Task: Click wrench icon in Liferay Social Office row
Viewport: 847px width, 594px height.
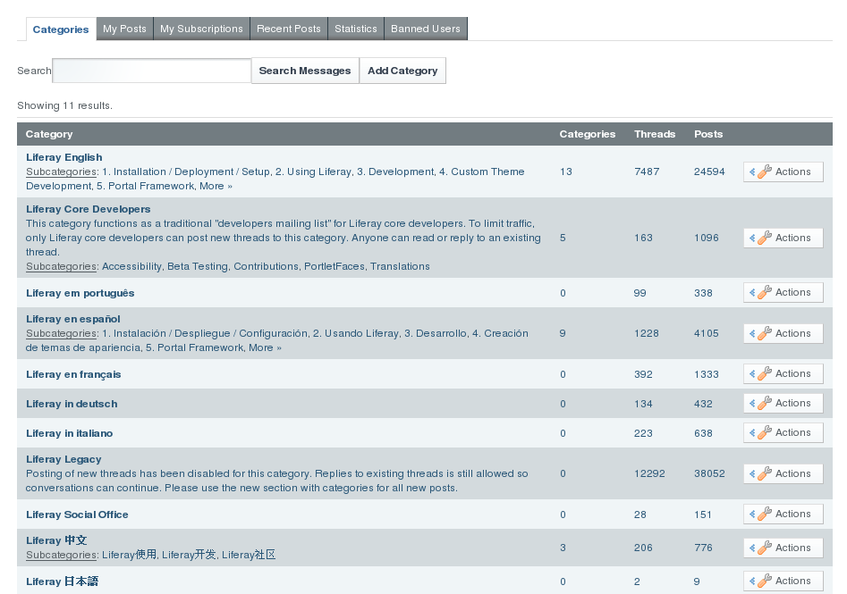Action: (x=764, y=515)
